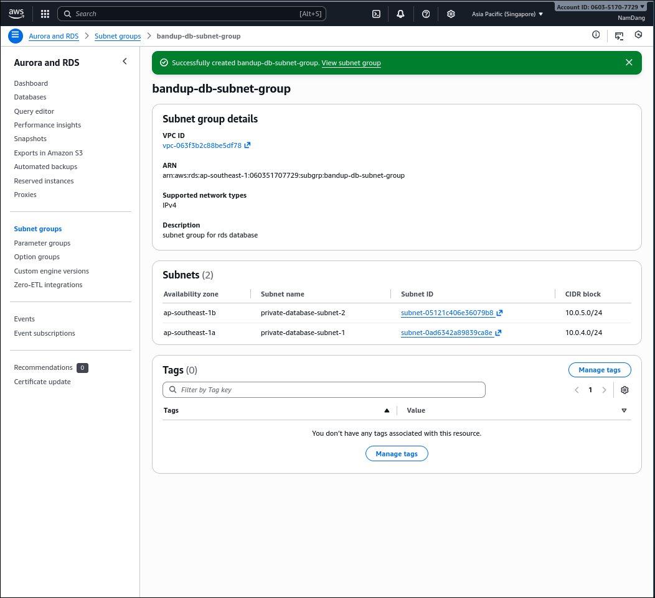This screenshot has width=655, height=598.
Task: Select Databases in the sidebar
Action: pos(29,97)
